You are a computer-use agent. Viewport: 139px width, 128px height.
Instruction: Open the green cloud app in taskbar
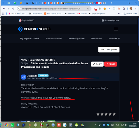[x=76, y=125]
